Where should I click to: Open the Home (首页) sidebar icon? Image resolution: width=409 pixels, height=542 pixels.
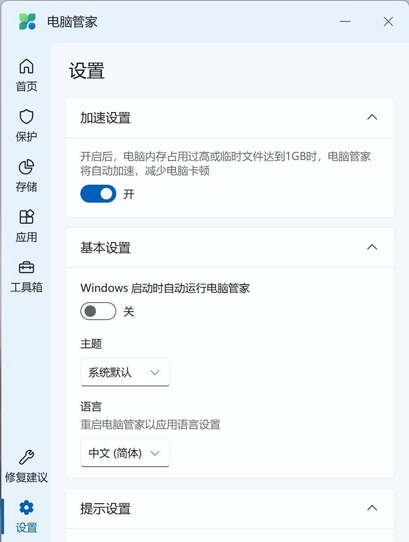pyautogui.click(x=26, y=66)
